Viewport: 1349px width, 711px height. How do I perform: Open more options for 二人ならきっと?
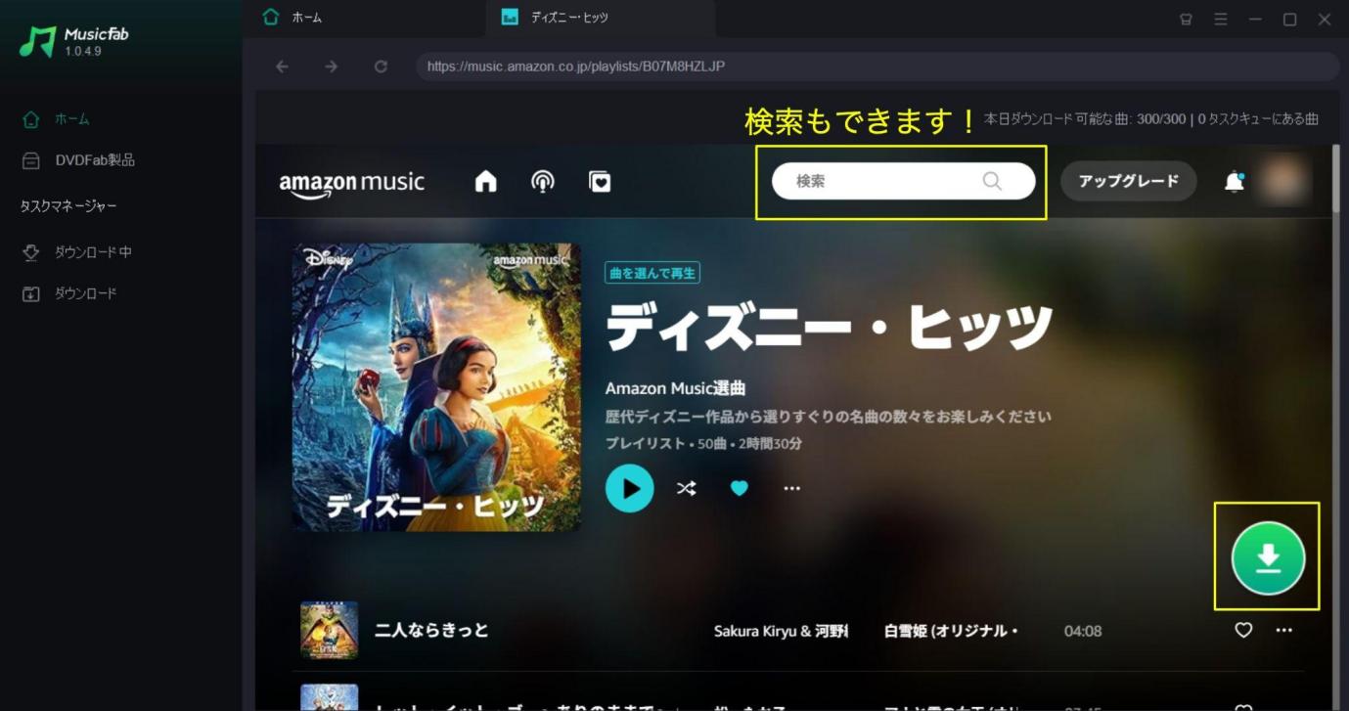[1284, 631]
